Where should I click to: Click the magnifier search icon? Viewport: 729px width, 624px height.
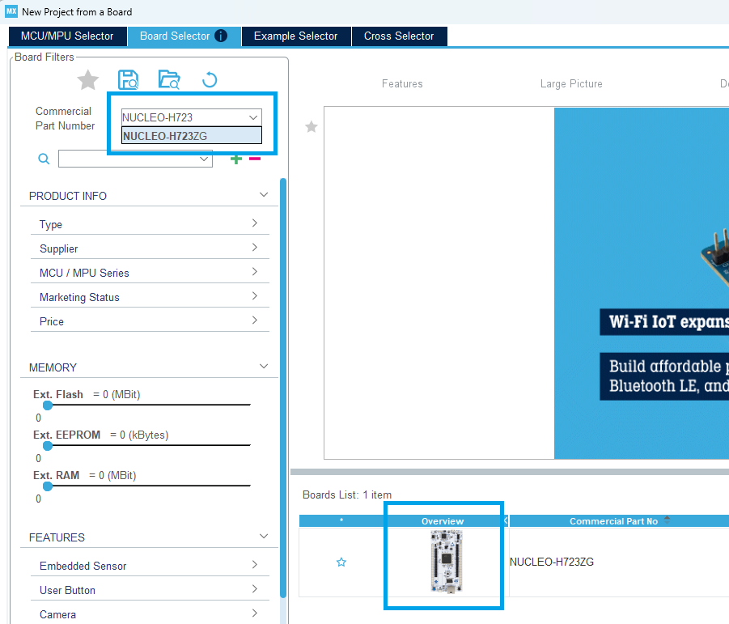coord(44,159)
